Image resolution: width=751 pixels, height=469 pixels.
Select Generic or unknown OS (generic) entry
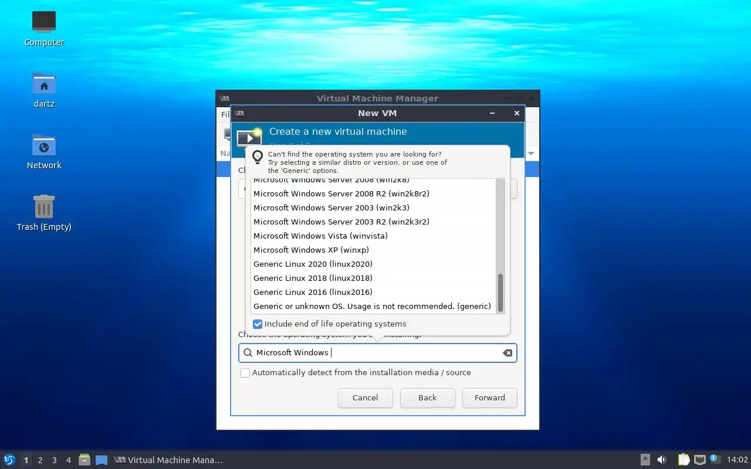click(x=373, y=306)
